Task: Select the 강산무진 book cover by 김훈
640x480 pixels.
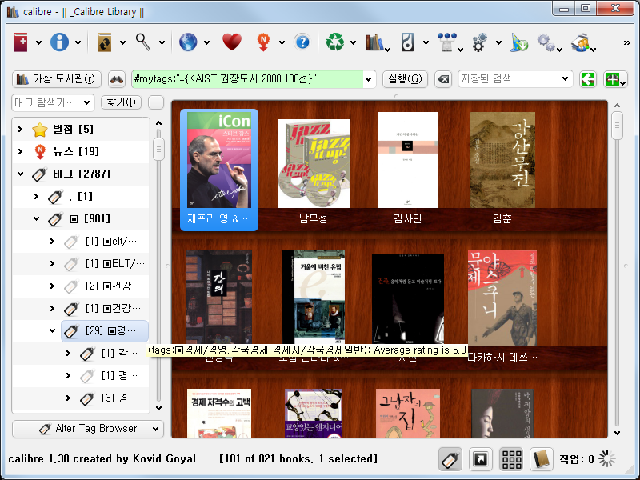Action: click(x=502, y=159)
